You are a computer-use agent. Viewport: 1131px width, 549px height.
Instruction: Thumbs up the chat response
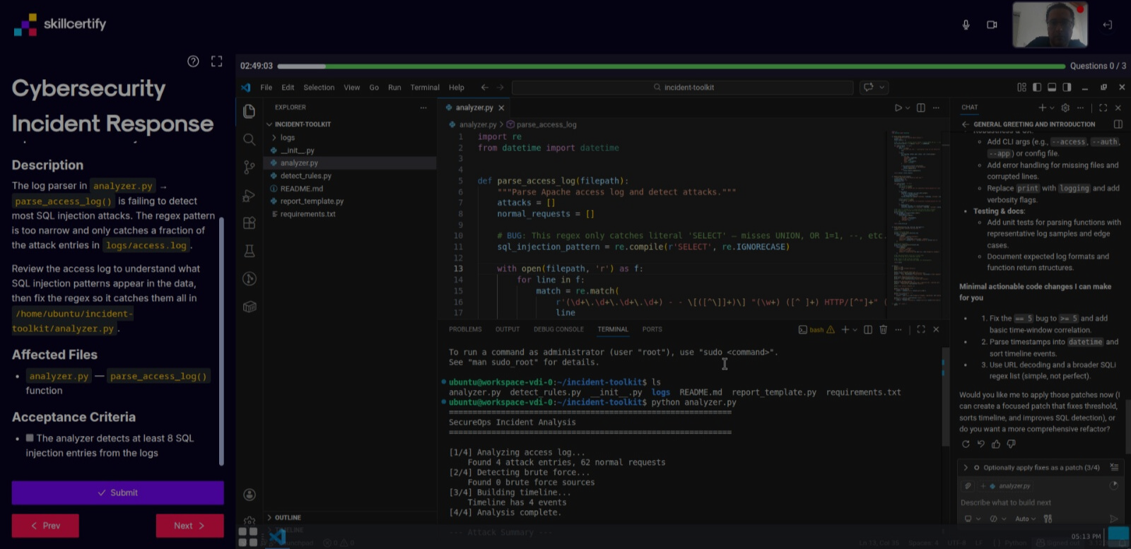[x=996, y=444]
